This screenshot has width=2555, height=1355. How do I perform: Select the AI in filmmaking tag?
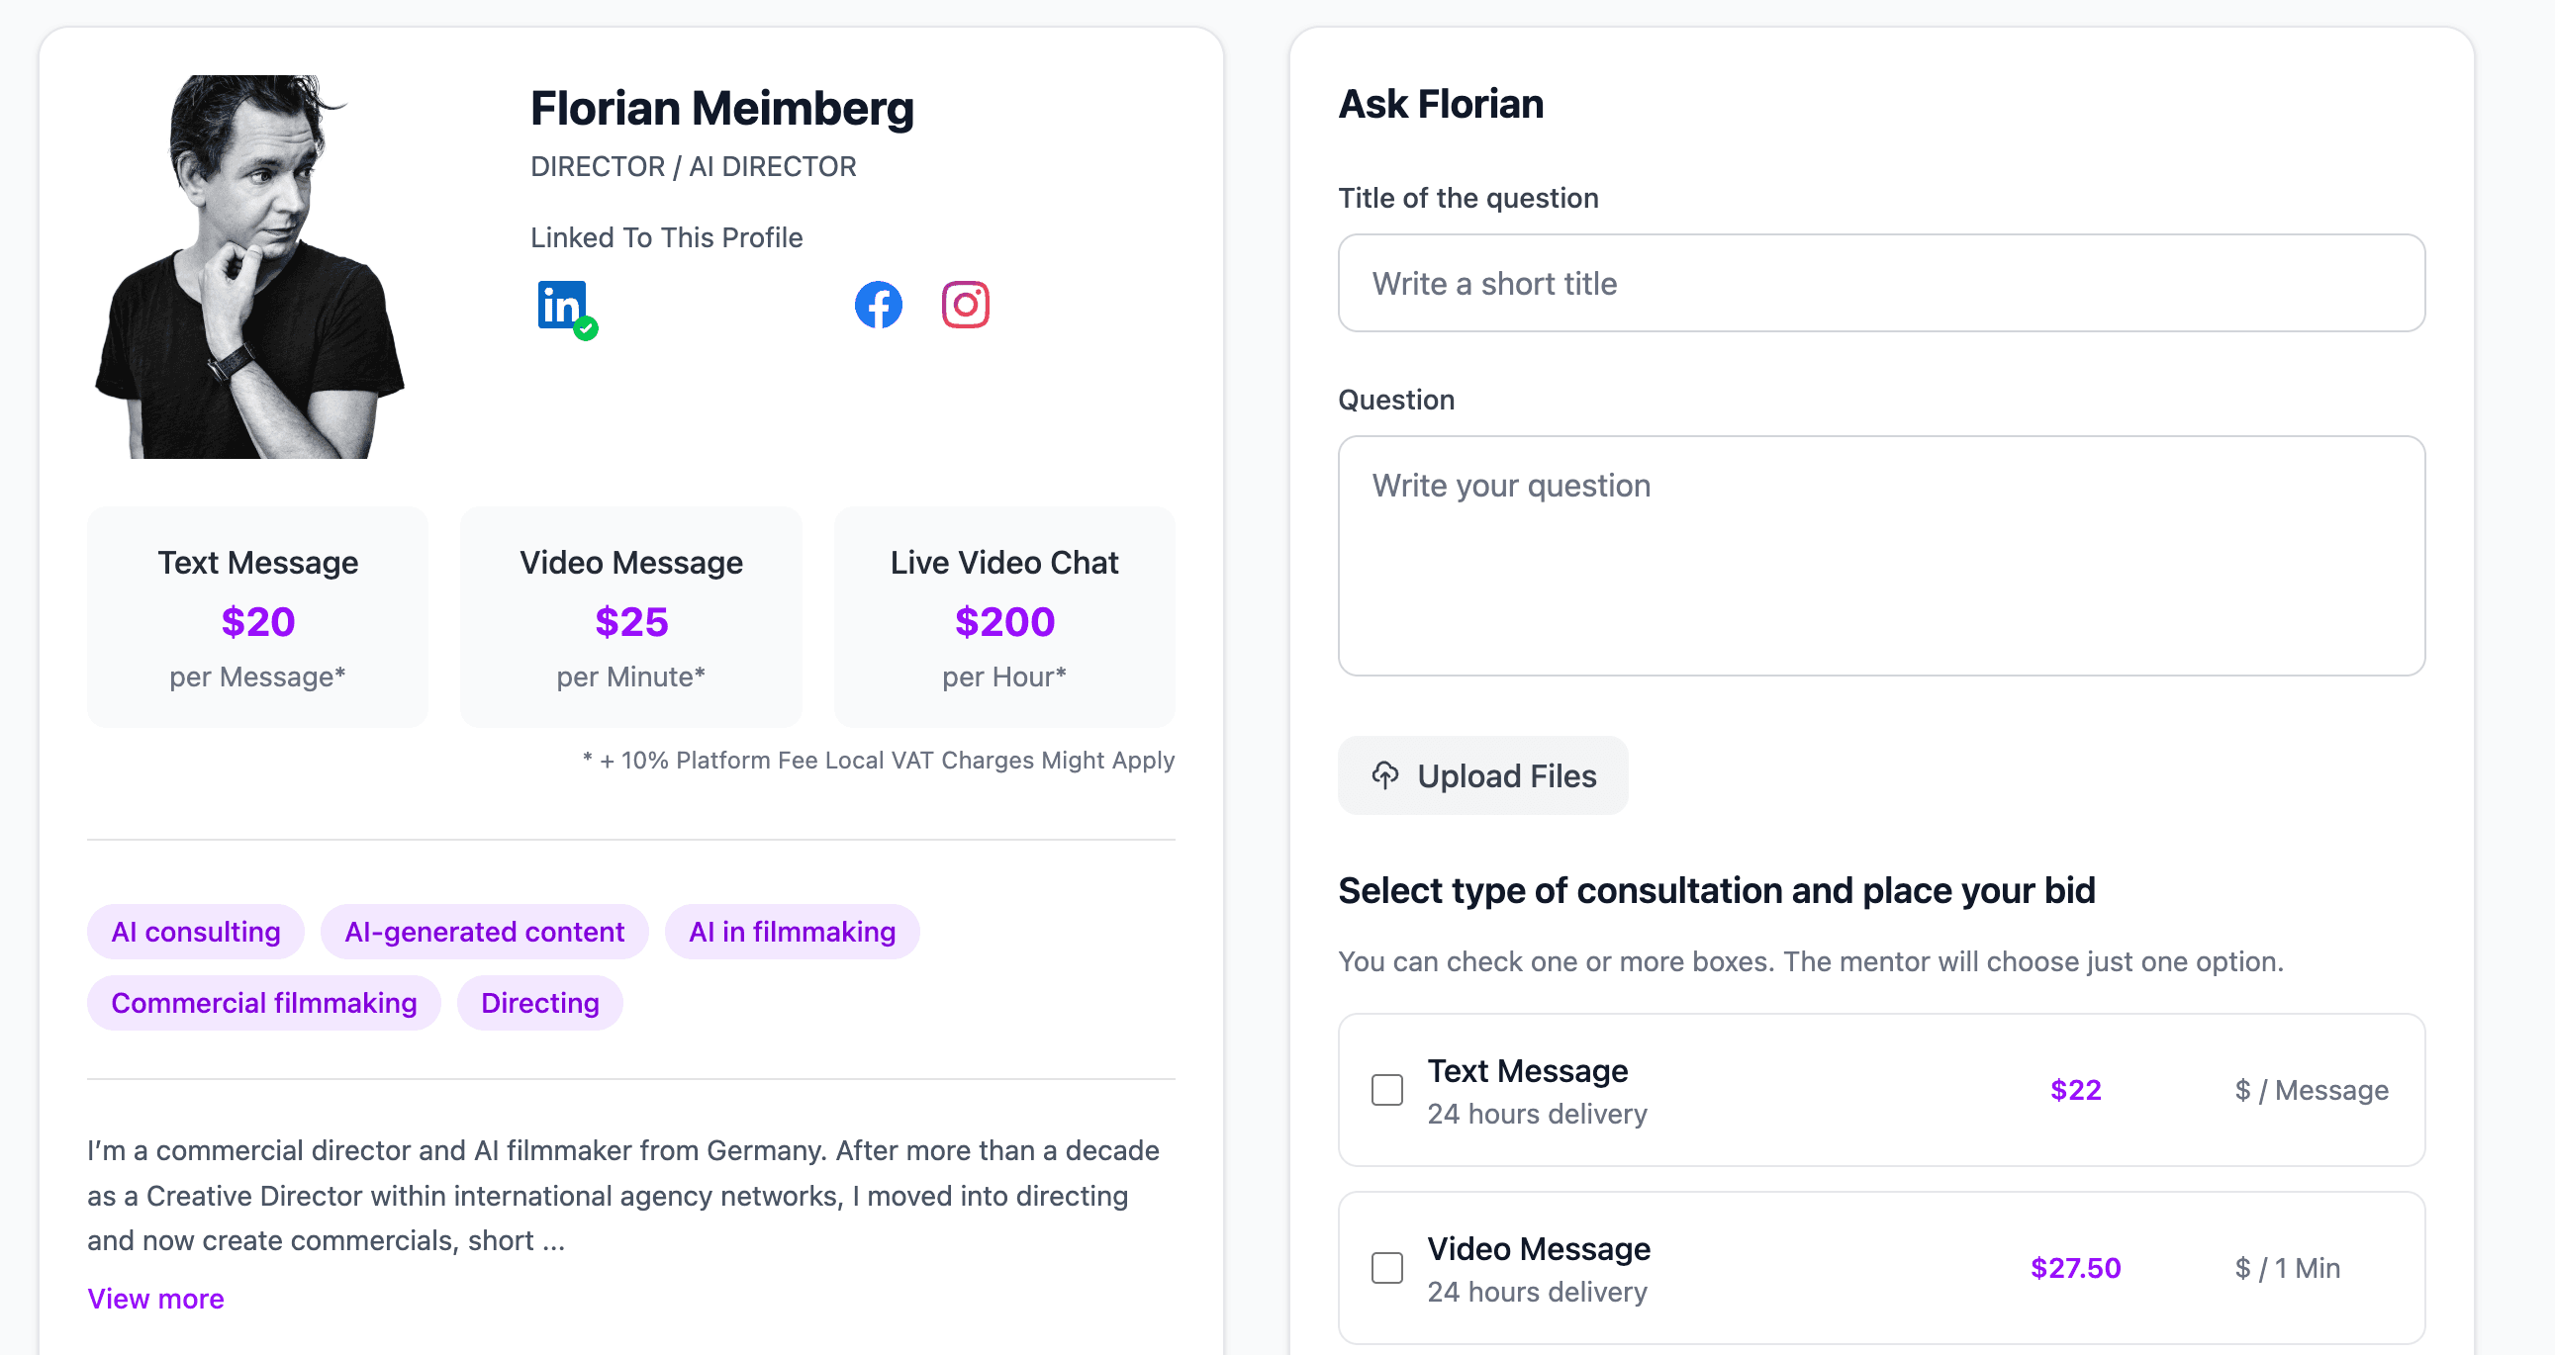pos(792,932)
